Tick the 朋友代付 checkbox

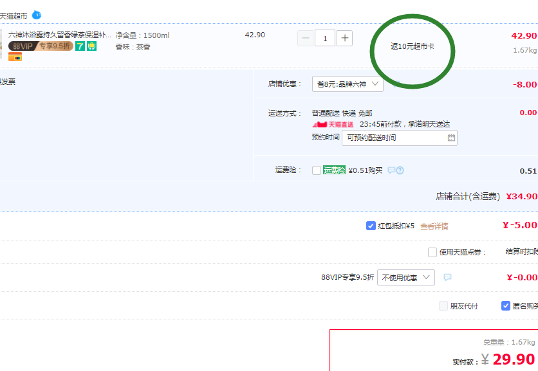[x=443, y=306]
